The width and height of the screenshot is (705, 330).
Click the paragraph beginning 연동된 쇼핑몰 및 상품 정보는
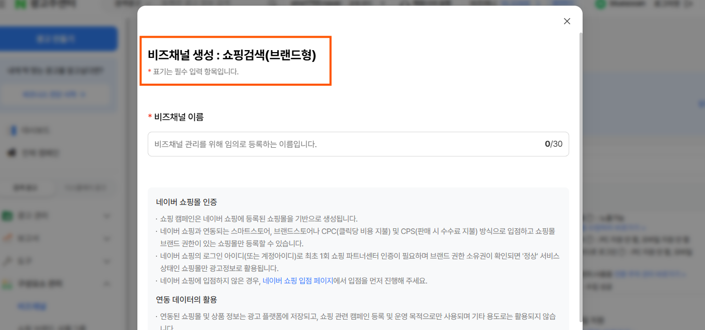pyautogui.click(x=356, y=321)
